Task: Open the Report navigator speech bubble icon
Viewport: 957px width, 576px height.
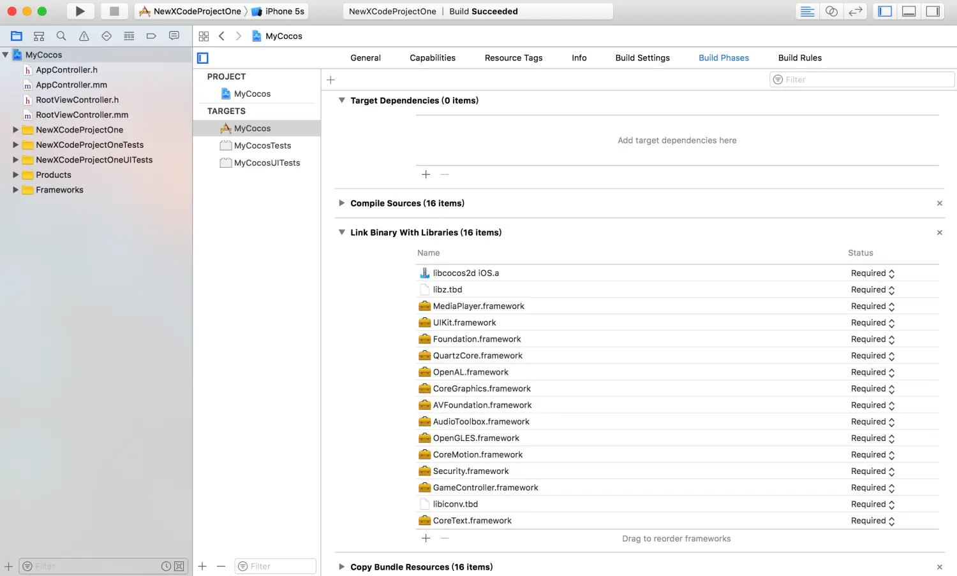Action: point(174,36)
